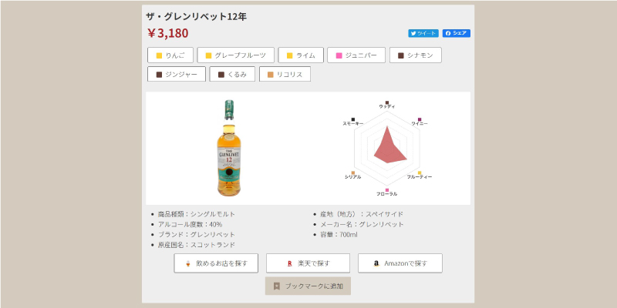The width and height of the screenshot is (617, 308).
Task: Click the Facebook シェア button
Action: [x=456, y=33]
